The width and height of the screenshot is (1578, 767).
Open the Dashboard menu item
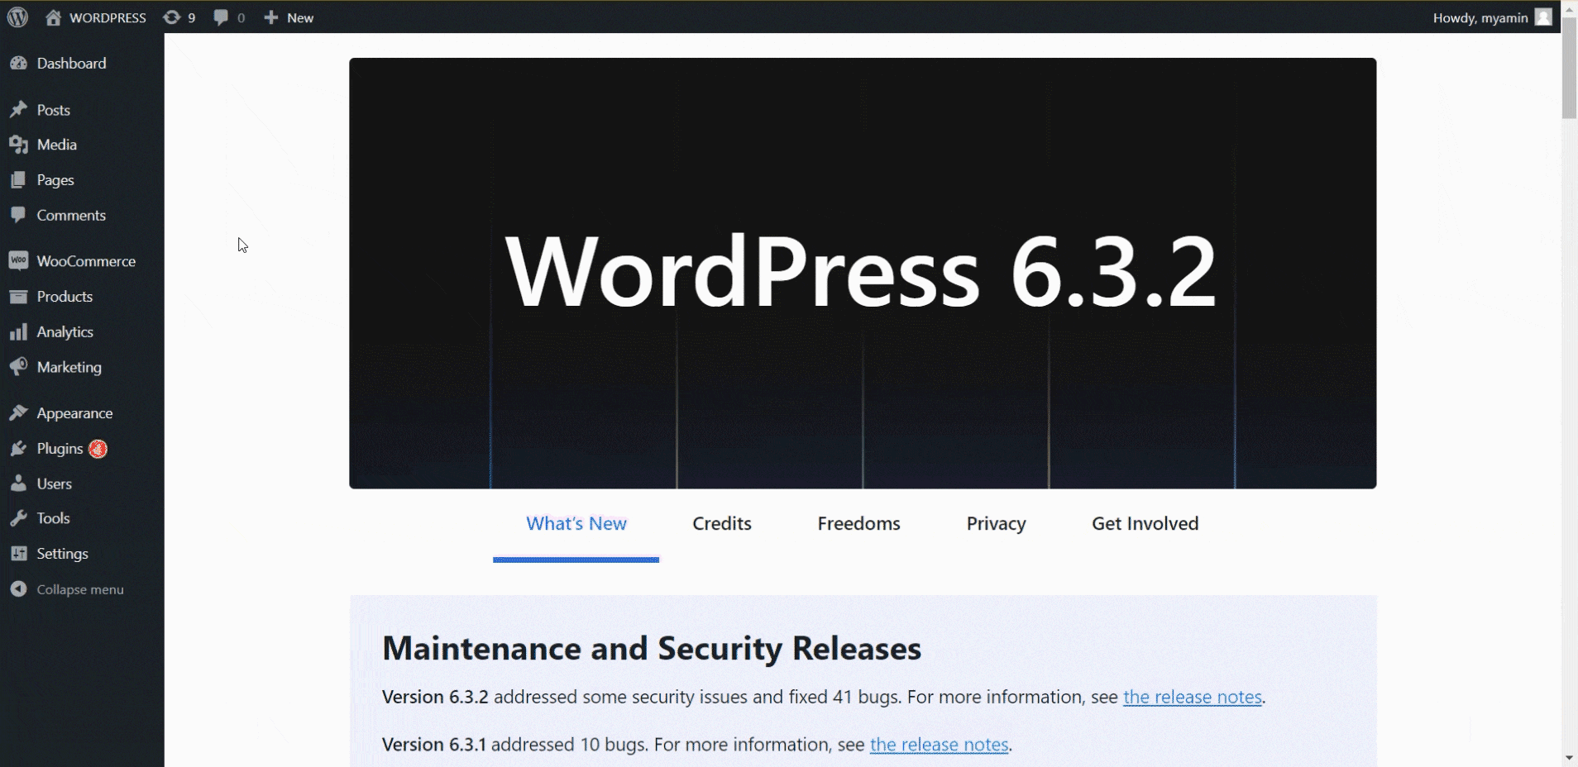[71, 64]
